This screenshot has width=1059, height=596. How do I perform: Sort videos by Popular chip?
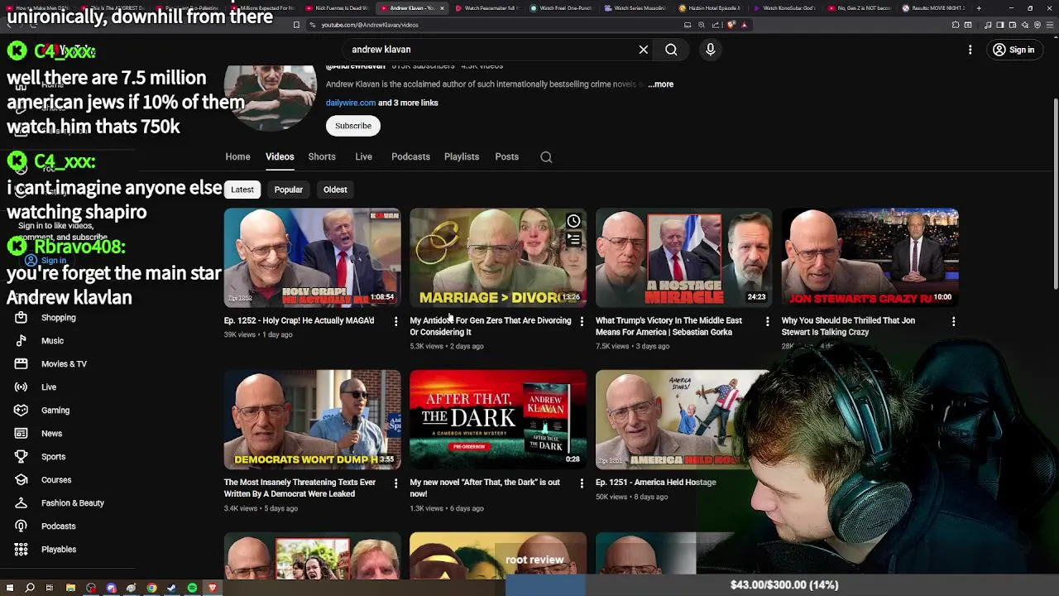coord(289,190)
